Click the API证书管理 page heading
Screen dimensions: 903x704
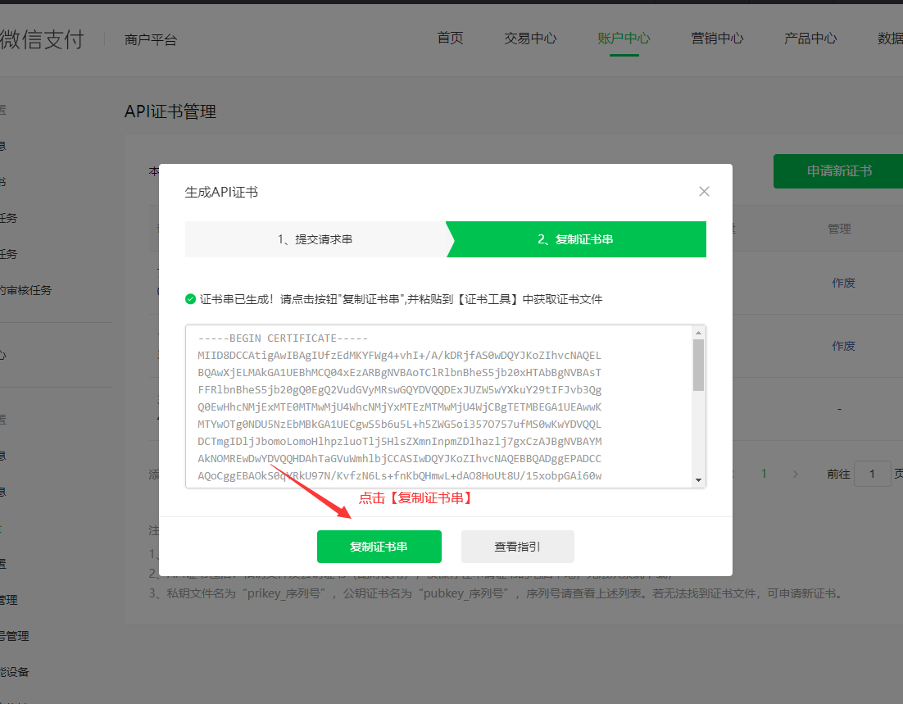(170, 111)
